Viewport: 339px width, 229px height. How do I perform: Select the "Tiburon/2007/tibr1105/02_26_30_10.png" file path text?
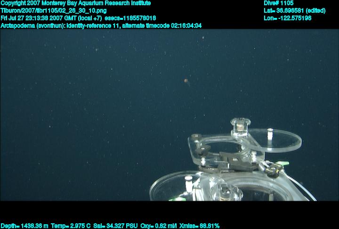(54, 11)
